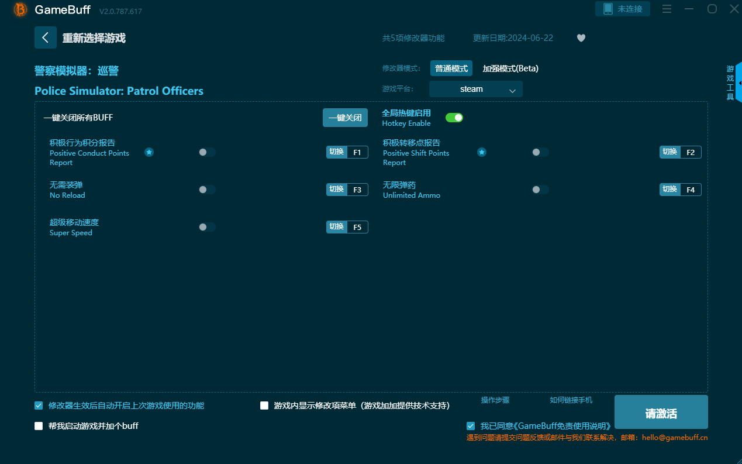Click 更新日期:2024-06-22 text
This screenshot has height=464, width=742.
tap(513, 38)
